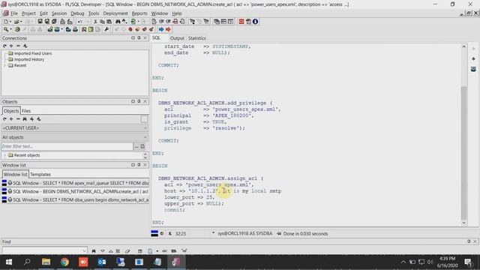Click the Copy icon in toolbar
The height and width of the screenshot is (270, 480).
(x=102, y=22)
